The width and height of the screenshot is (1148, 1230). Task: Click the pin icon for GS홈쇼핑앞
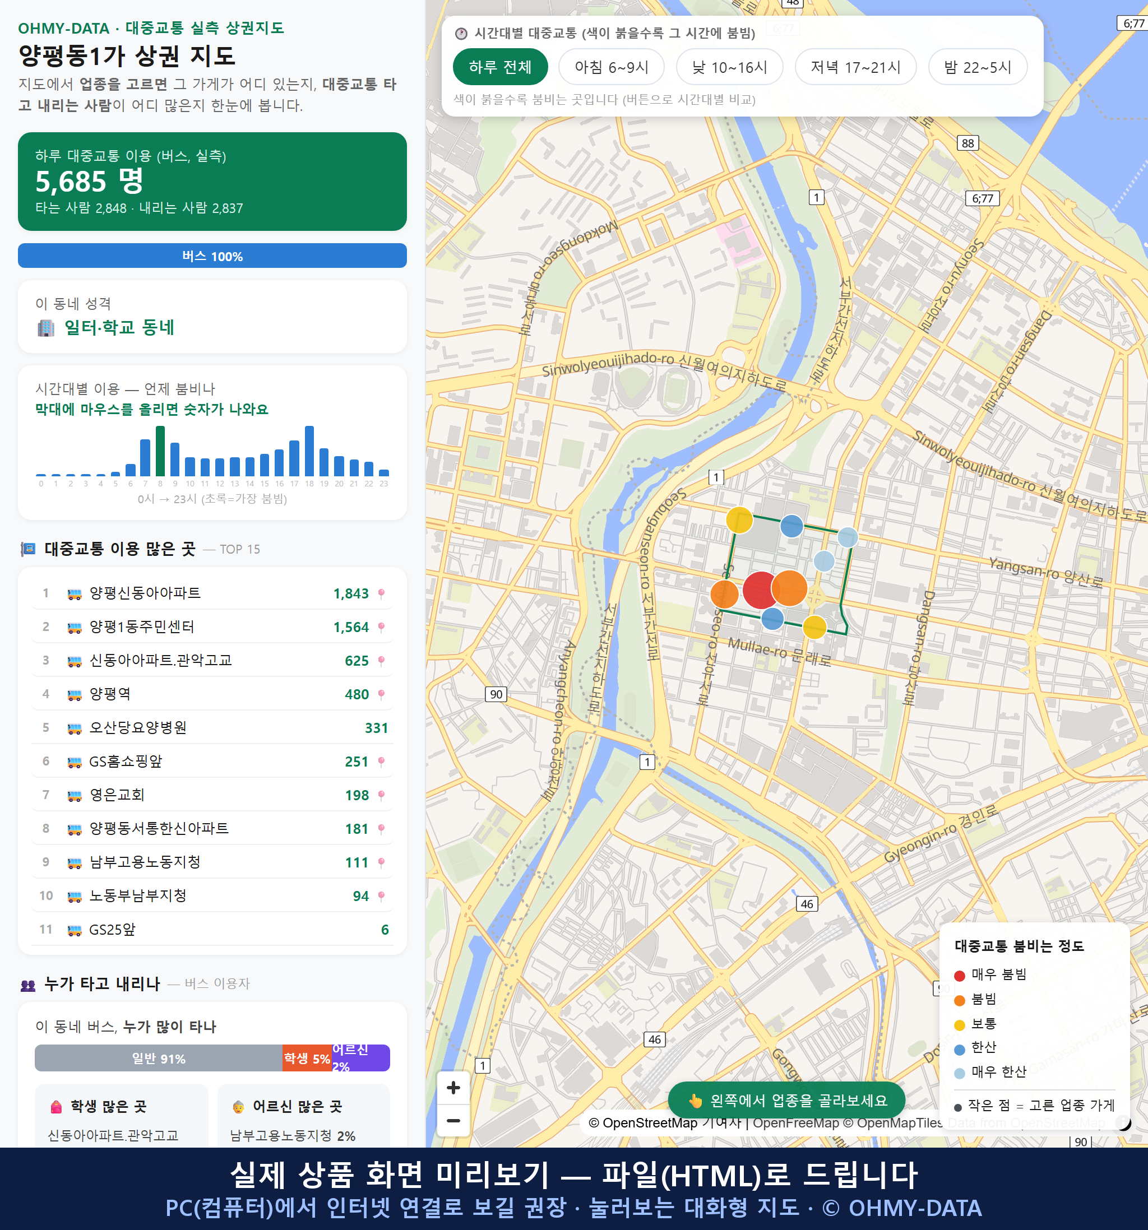381,762
